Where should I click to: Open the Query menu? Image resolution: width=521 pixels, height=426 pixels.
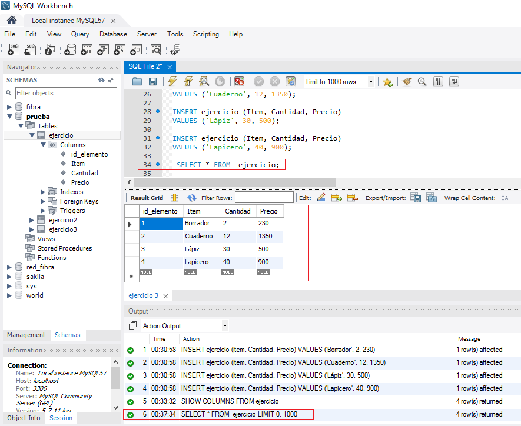[x=80, y=34]
